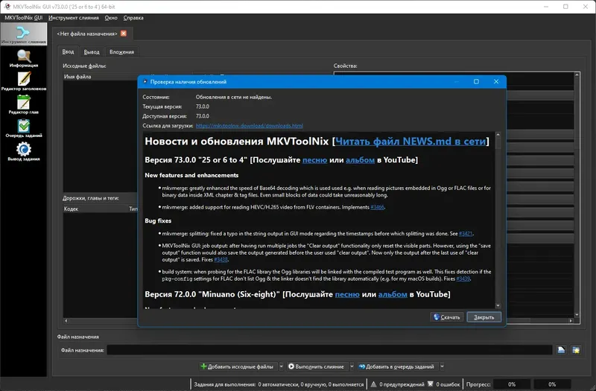
Task: Click the Задания для выполнения status text
Action: [x=279, y=384]
